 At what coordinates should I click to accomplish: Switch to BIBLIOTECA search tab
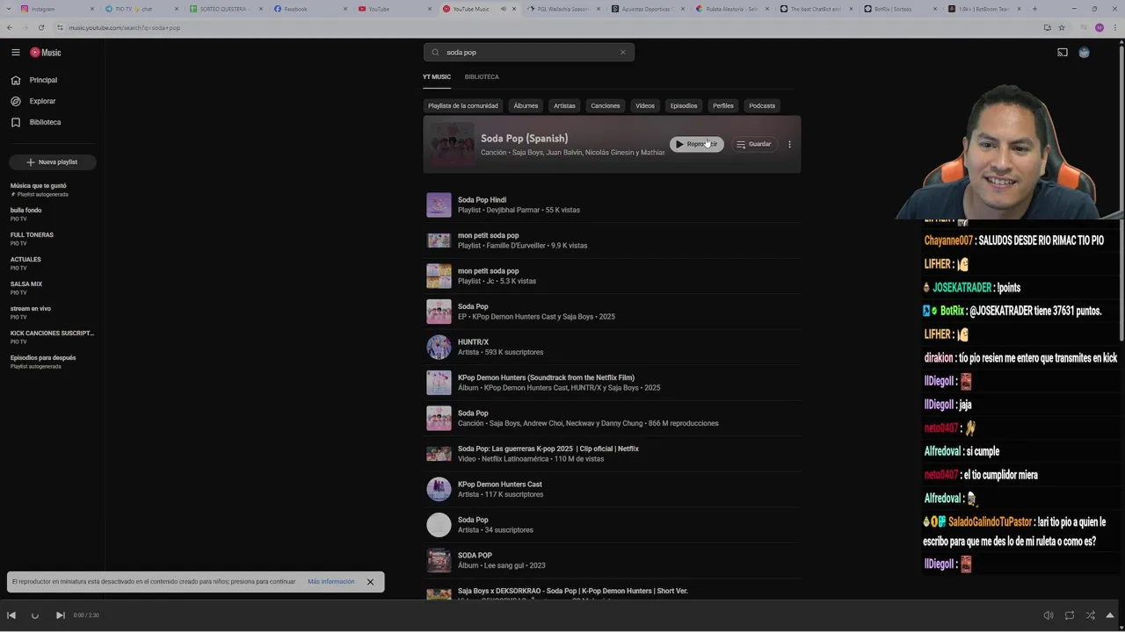482,77
